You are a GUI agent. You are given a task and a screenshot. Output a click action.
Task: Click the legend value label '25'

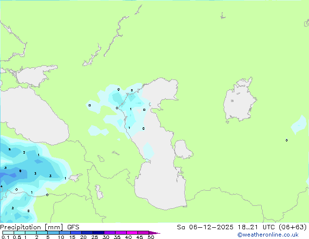[95, 237]
